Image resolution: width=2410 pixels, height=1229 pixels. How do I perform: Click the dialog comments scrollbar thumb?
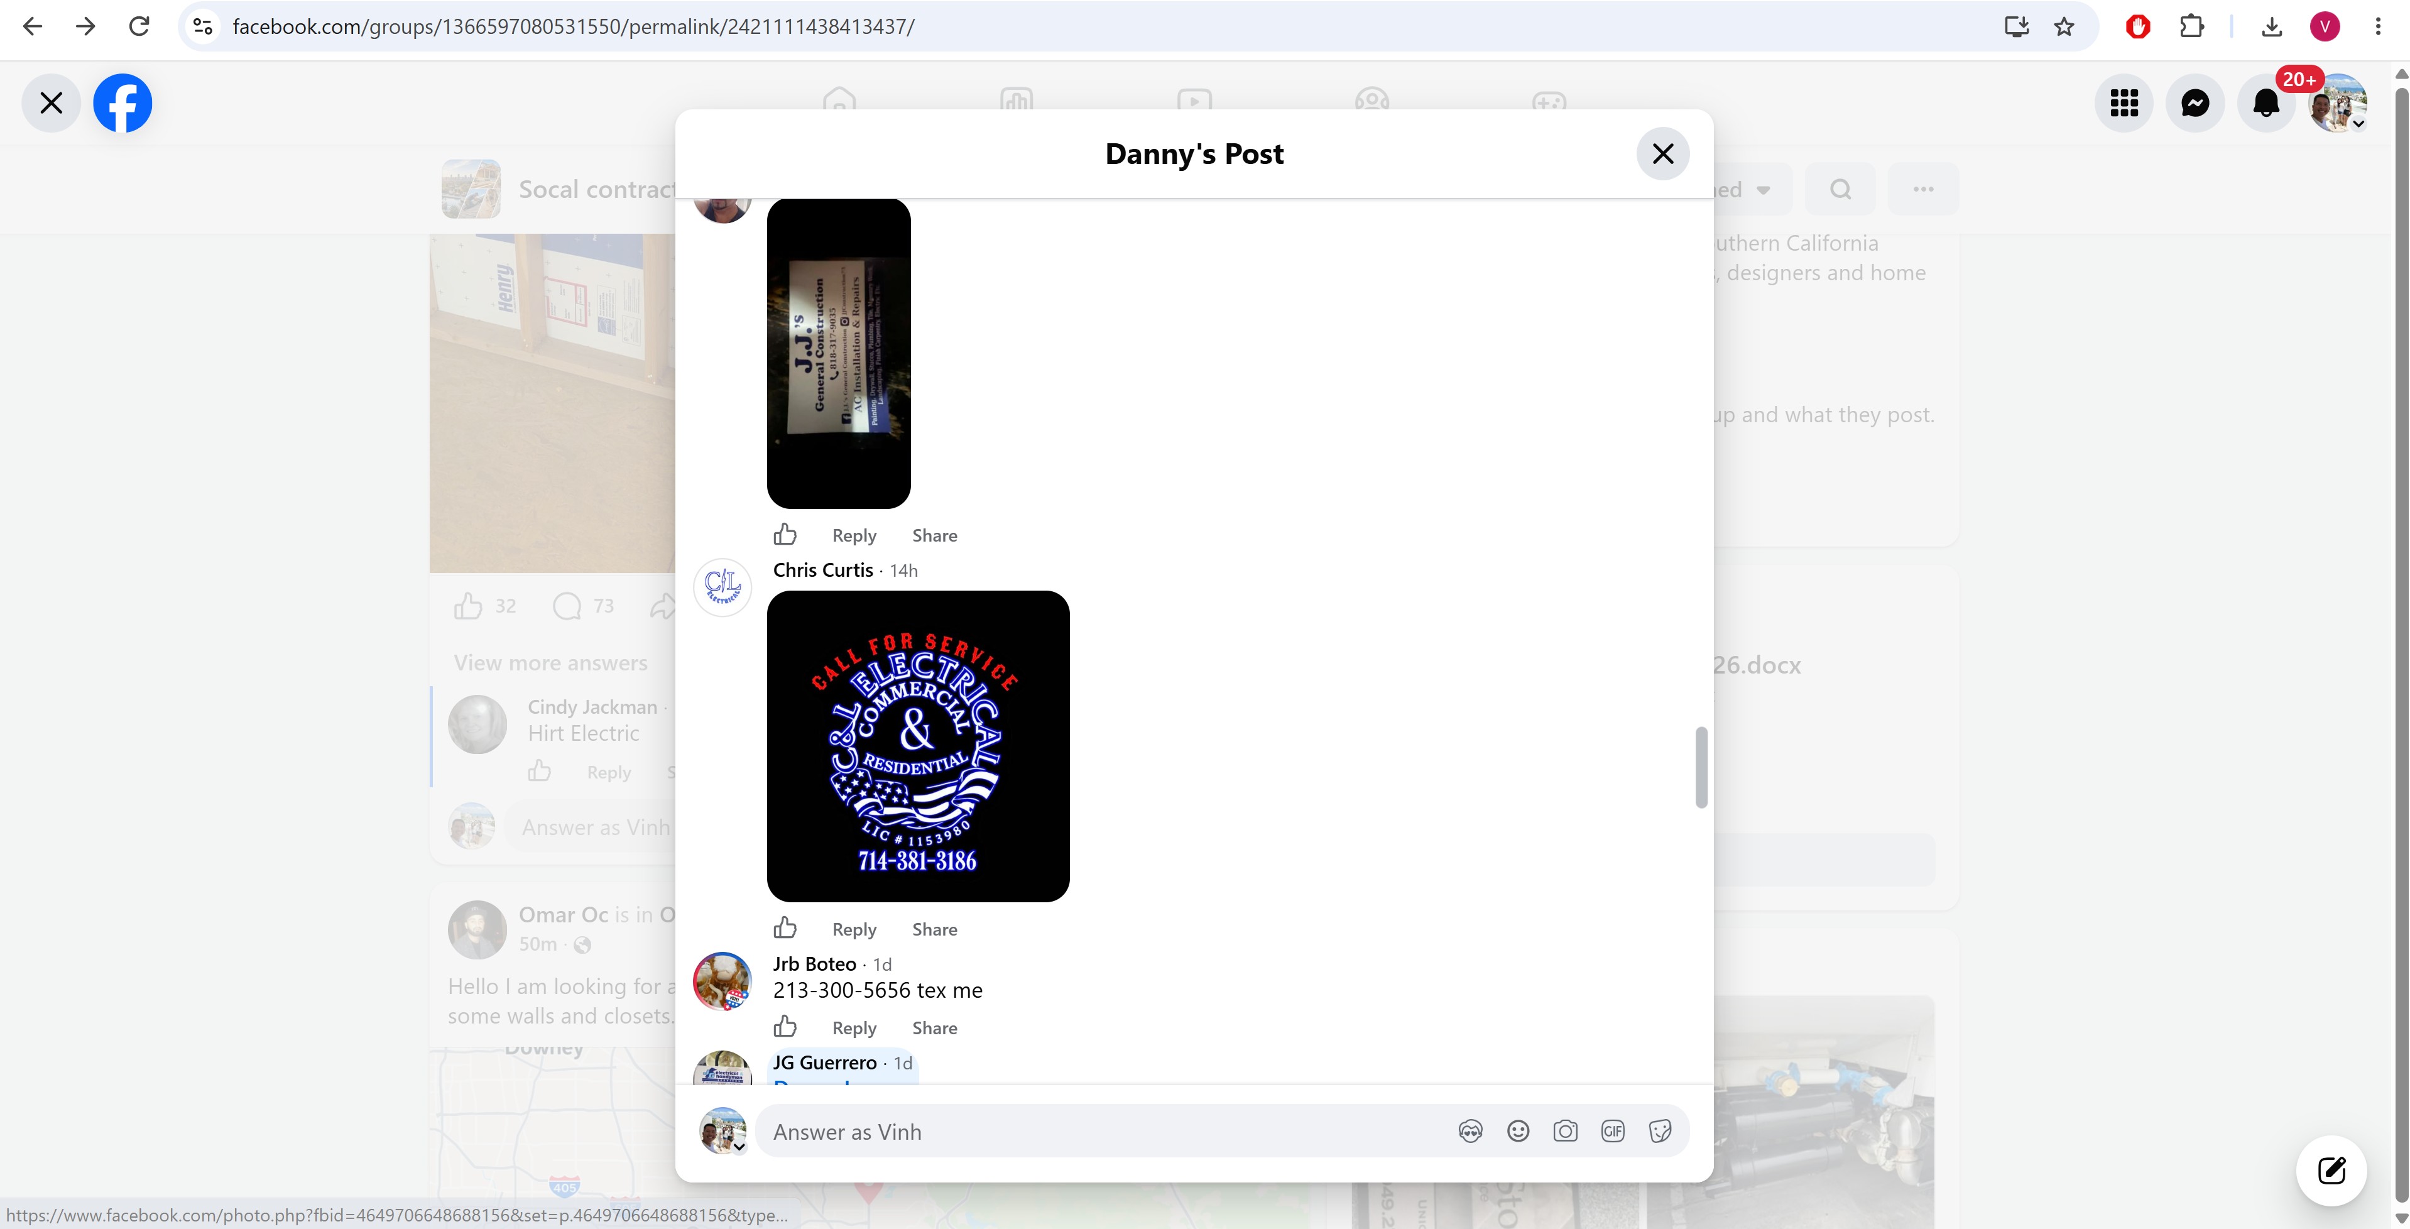[1701, 767]
